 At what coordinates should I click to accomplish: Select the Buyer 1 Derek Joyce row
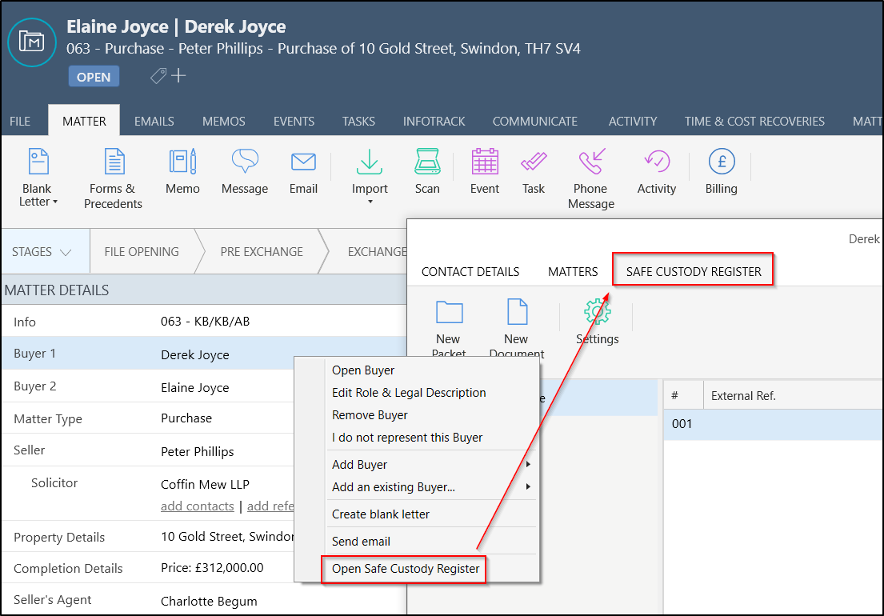click(204, 354)
